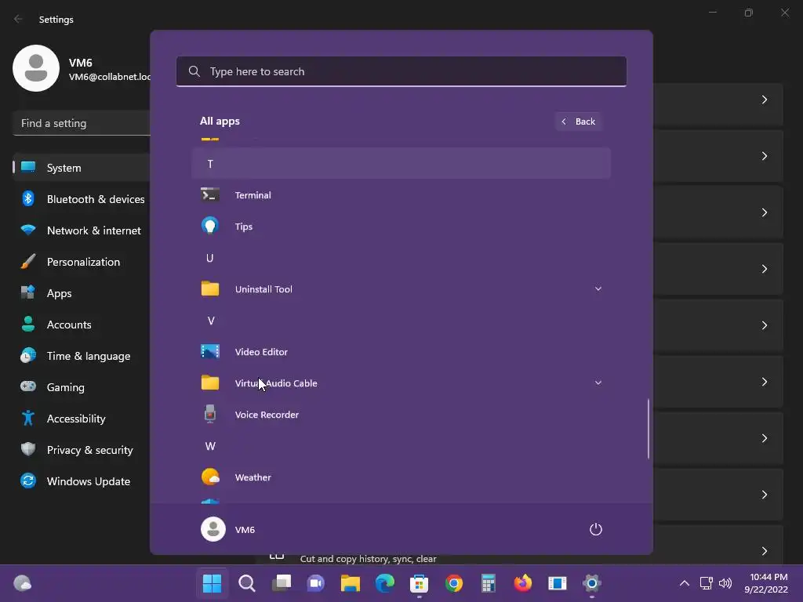Open the weather widget on taskbar

click(22, 583)
